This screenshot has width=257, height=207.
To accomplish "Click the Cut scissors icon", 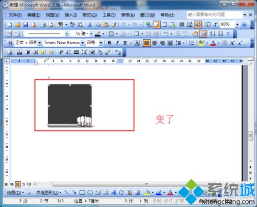I will 90,25.
